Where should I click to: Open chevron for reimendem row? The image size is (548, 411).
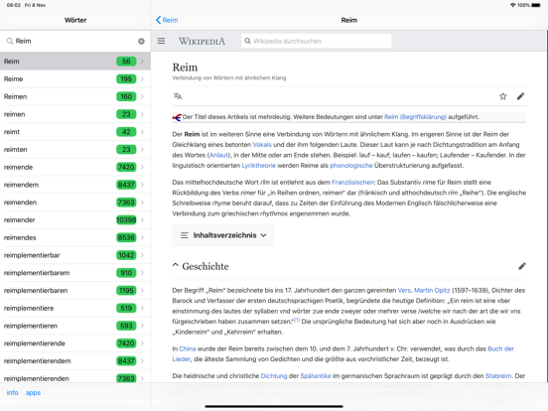click(x=142, y=185)
